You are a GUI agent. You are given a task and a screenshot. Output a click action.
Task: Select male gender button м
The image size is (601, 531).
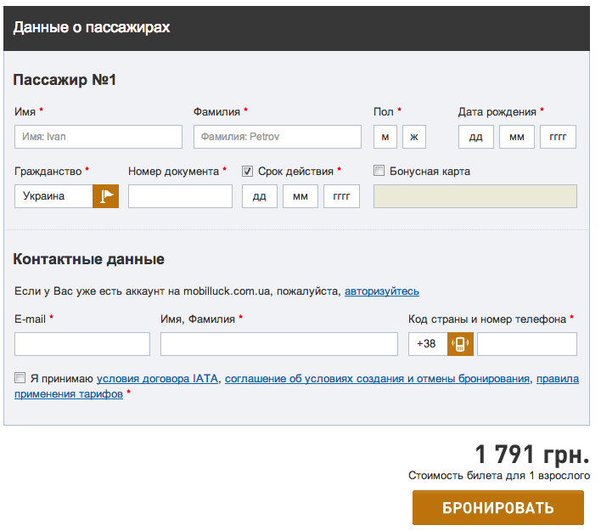coord(385,137)
